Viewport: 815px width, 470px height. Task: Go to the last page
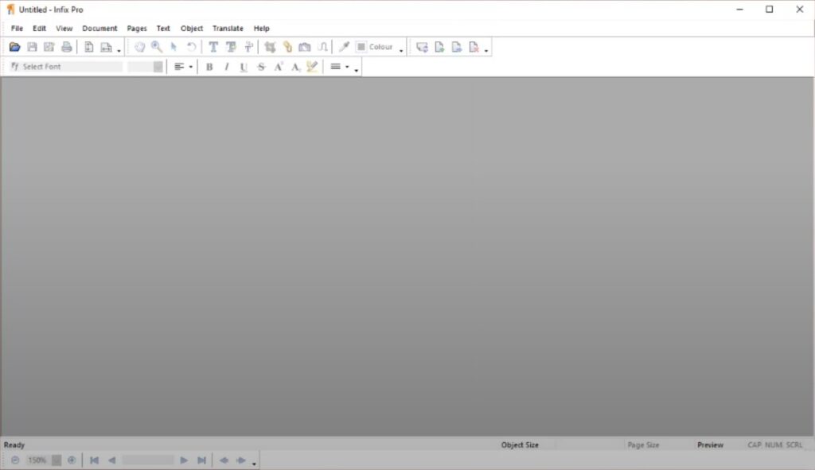point(201,460)
